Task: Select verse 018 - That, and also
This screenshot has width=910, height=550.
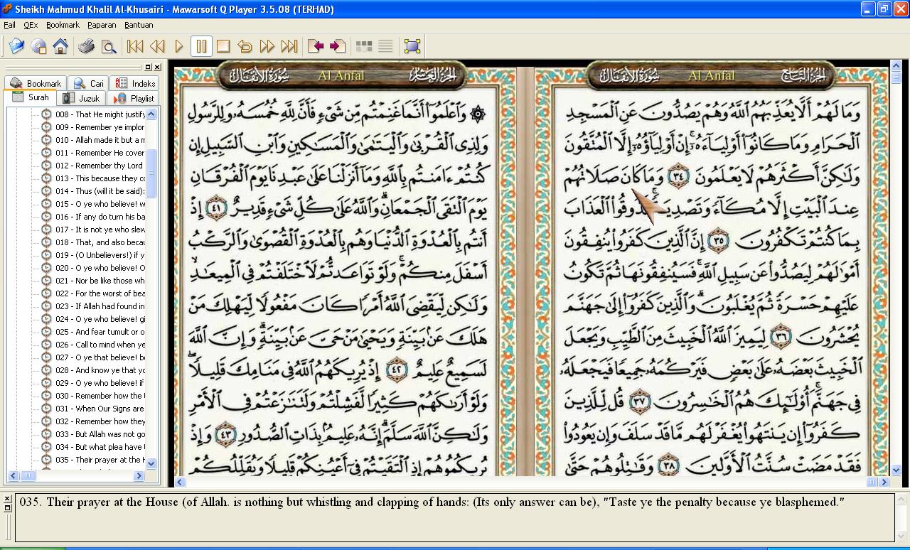Action: 100,242
